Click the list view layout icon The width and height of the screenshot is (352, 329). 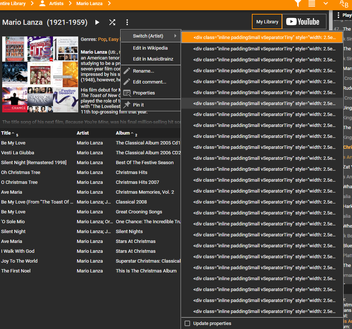click(312, 4)
